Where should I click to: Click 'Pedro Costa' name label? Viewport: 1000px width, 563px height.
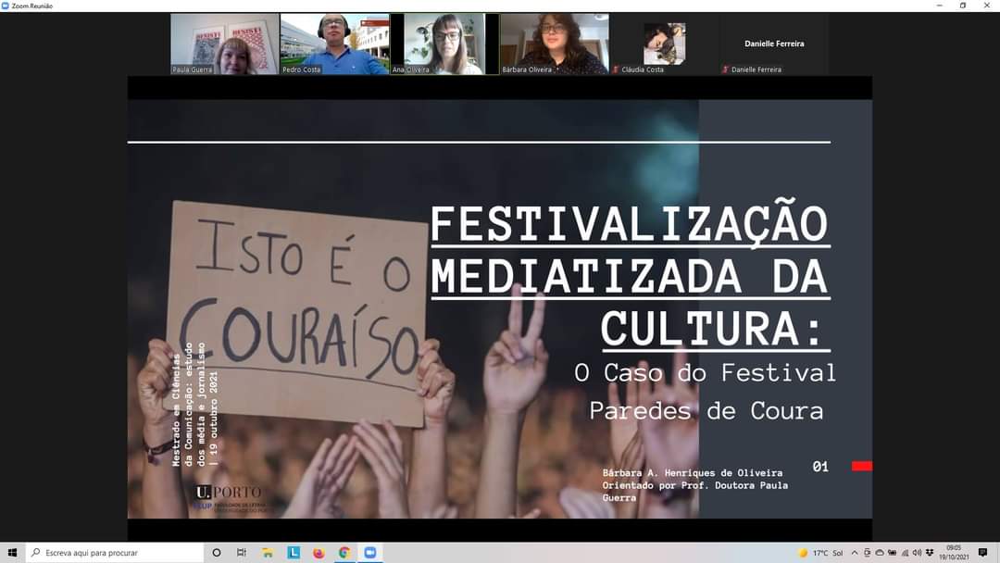point(302,69)
